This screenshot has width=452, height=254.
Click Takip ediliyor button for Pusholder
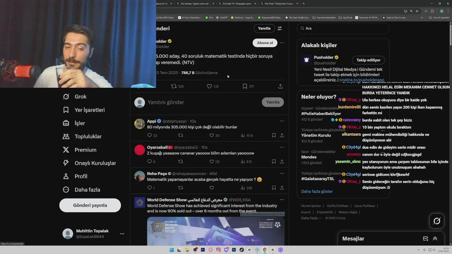(368, 60)
